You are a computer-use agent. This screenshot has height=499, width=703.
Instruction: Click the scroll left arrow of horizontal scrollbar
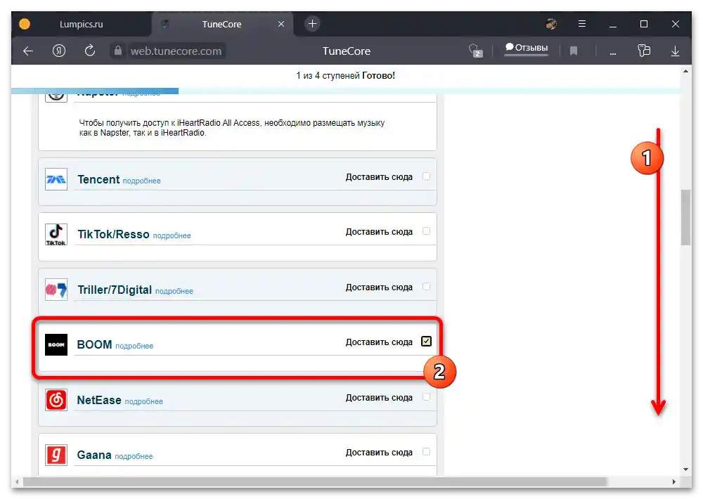(17, 482)
